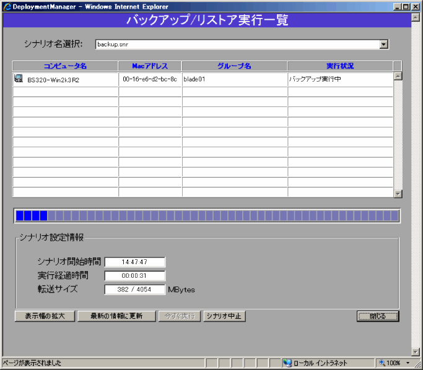This screenshot has height=370, width=423.
Task: Click the 最新の情報に更新 button
Action: tap(116, 316)
